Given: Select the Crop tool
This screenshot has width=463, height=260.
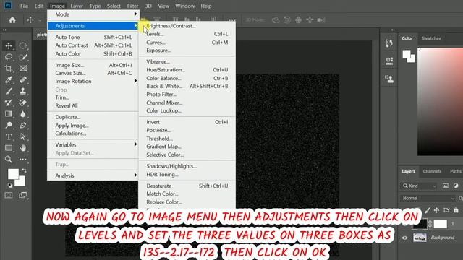Looking at the screenshot, I should tap(9, 69).
